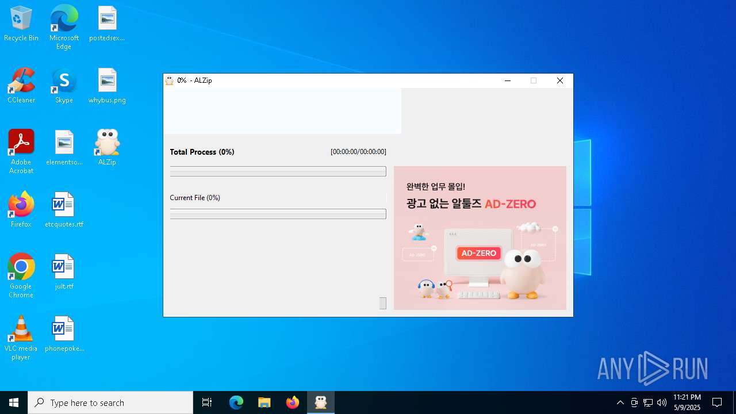The image size is (736, 414).
Task: Open Firefox from the taskbar
Action: [293, 402]
